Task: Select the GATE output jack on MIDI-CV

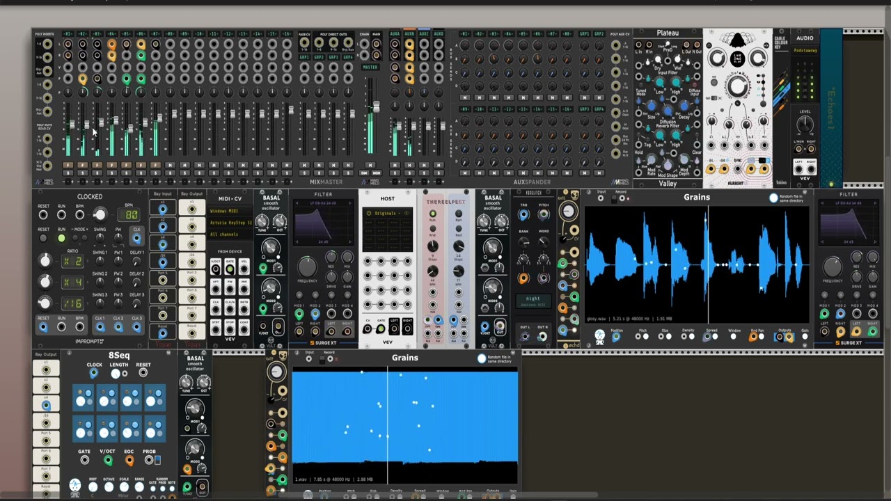Action: (230, 269)
